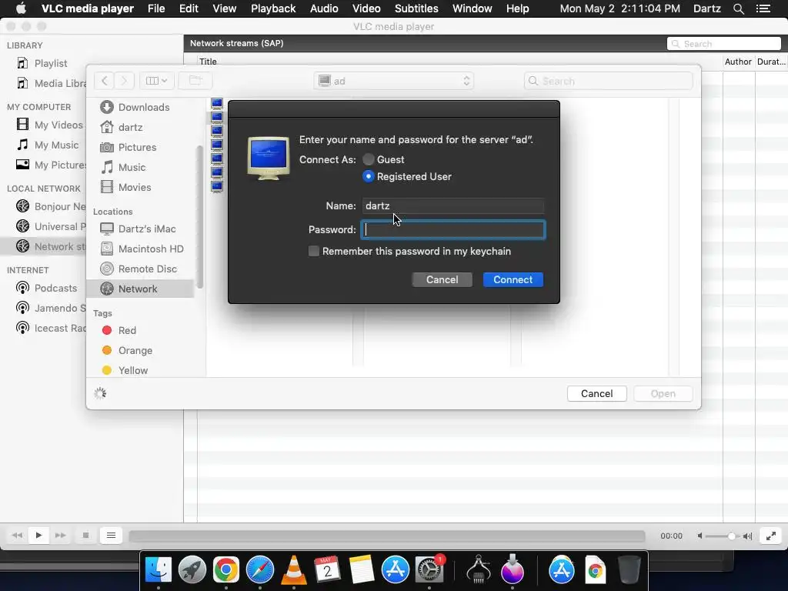Click the next track button
Viewport: 788px width, 591px height.
pos(60,536)
